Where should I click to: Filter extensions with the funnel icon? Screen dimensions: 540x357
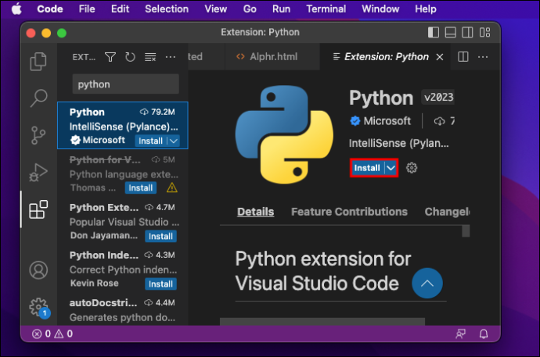tap(110, 57)
